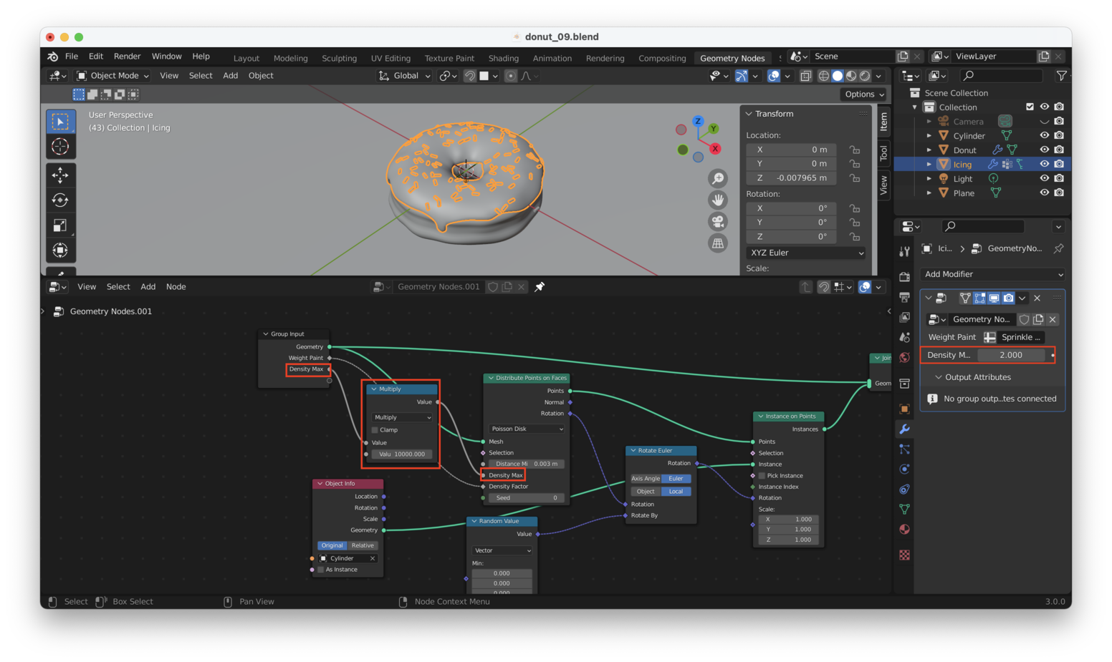Click the Original button on Object Info node

(332, 545)
